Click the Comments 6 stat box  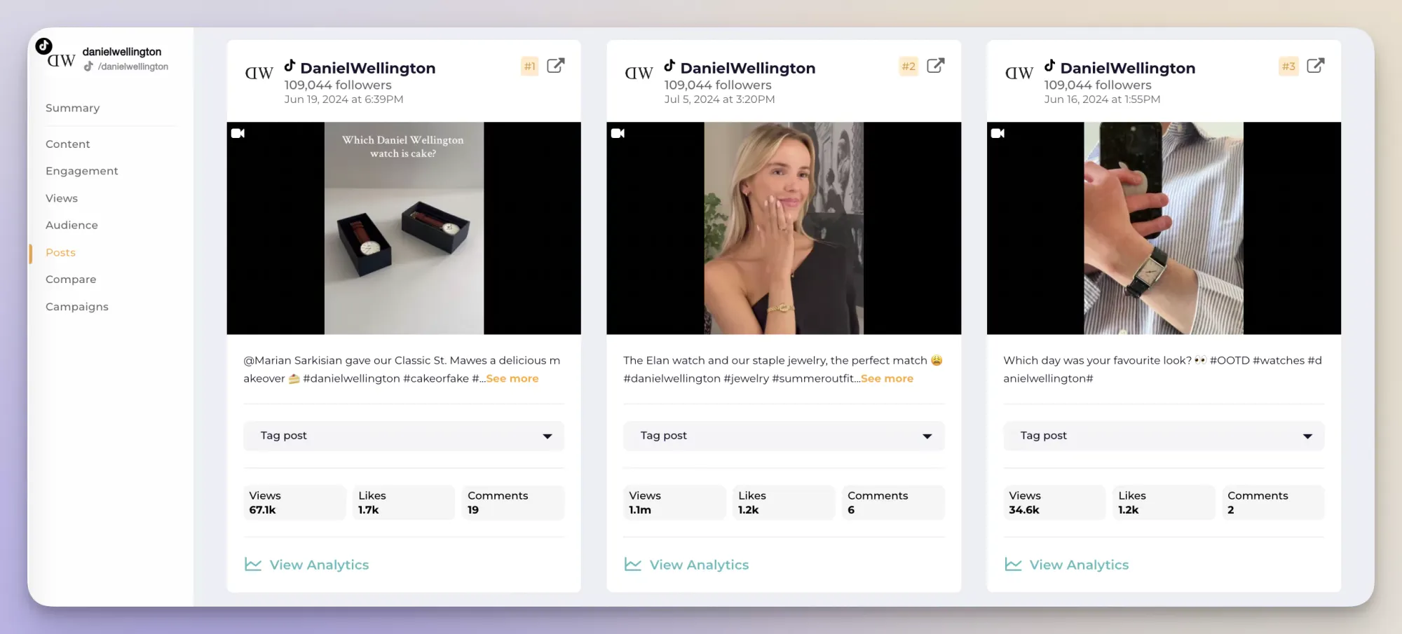point(893,502)
